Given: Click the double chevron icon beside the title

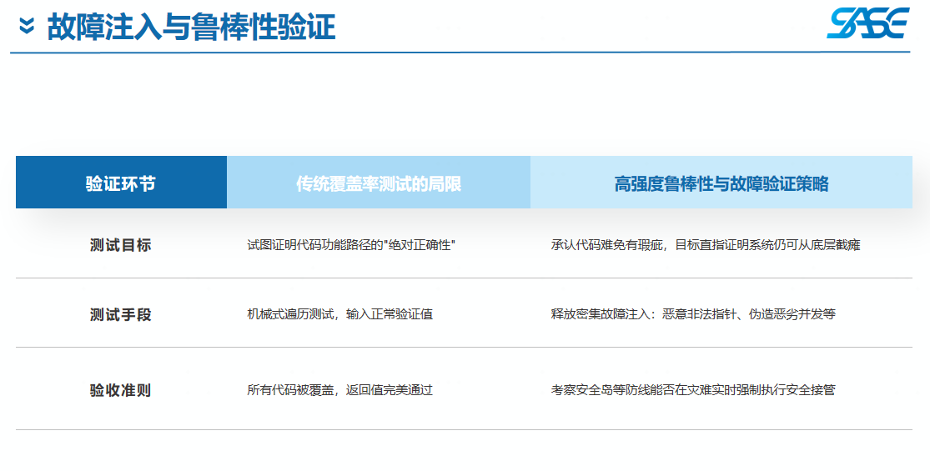Looking at the screenshot, I should (x=27, y=26).
